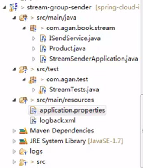Expand the bottom src folder
The image size is (143, 168).
point(14,162)
